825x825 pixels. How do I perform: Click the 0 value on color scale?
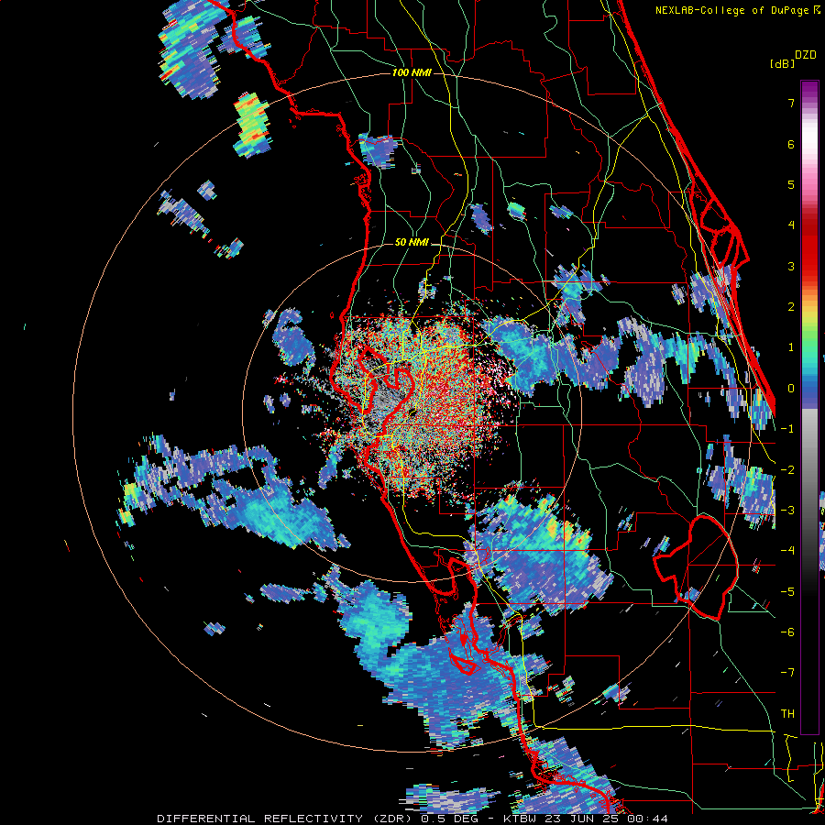click(x=791, y=389)
